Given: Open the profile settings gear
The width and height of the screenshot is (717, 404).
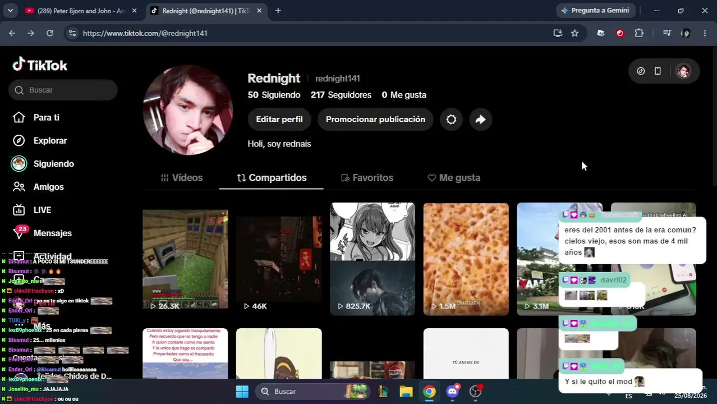Looking at the screenshot, I should pyautogui.click(x=451, y=119).
